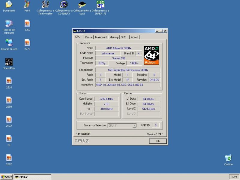The width and height of the screenshot is (240, 180).
Task: Select the CPU tab
Action: tap(78, 37)
